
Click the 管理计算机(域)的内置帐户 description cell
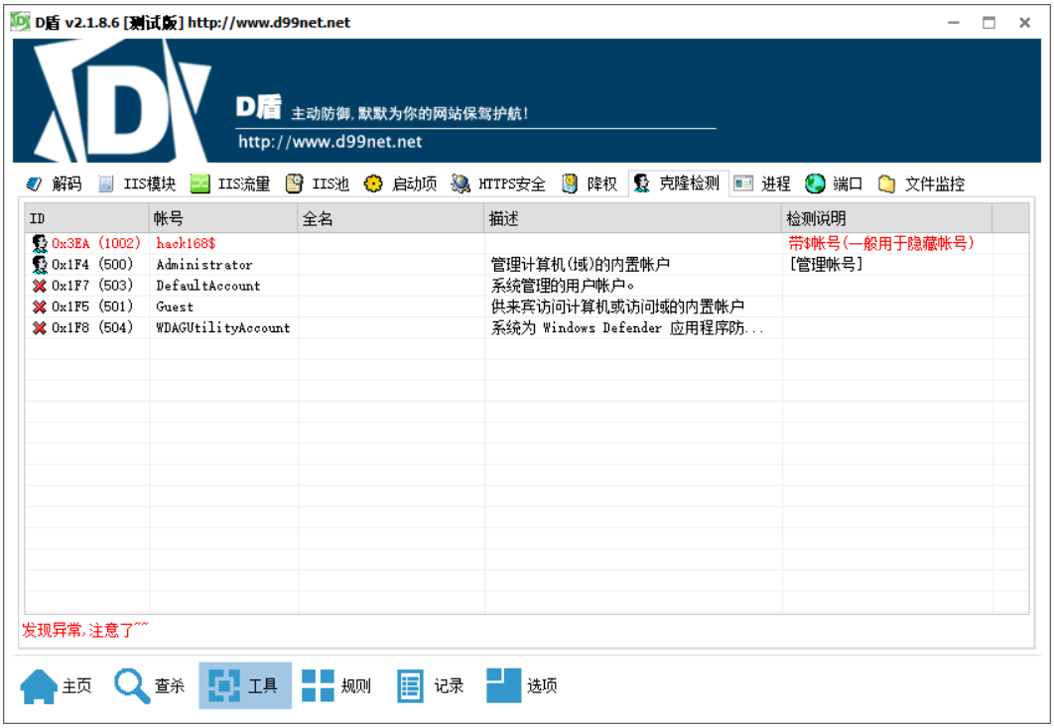(x=581, y=265)
